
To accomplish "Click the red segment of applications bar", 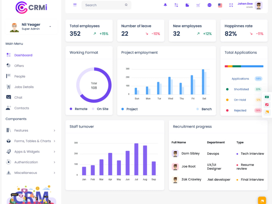I will click(226, 66).
